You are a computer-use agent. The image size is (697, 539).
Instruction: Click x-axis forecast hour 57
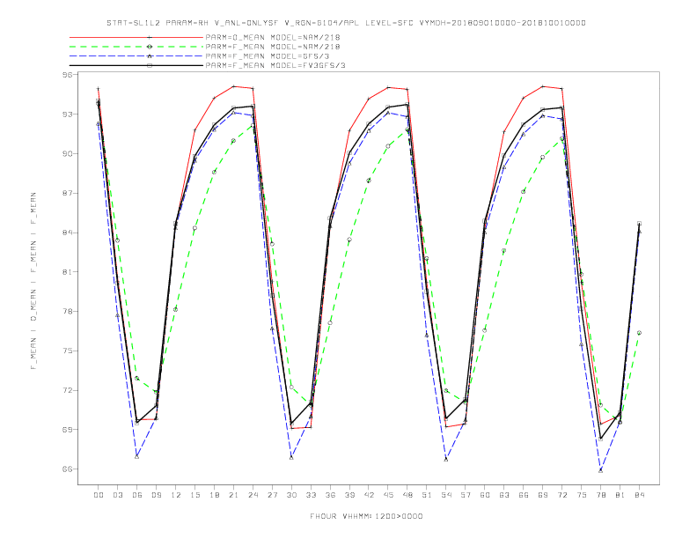466,495
